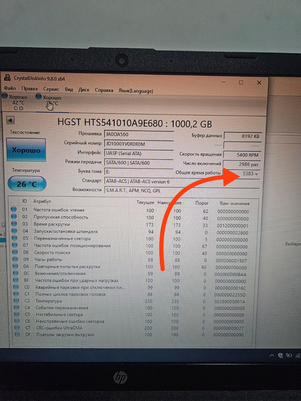Click the Интерфейс field showing UASP (Serial ATA)
Viewport: 301px width, 401px height.
pyautogui.click(x=139, y=154)
